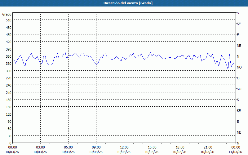Select the 510 value on the y-axis
Image resolution: width=248 pixels, height=155 pixels.
click(x=8, y=20)
